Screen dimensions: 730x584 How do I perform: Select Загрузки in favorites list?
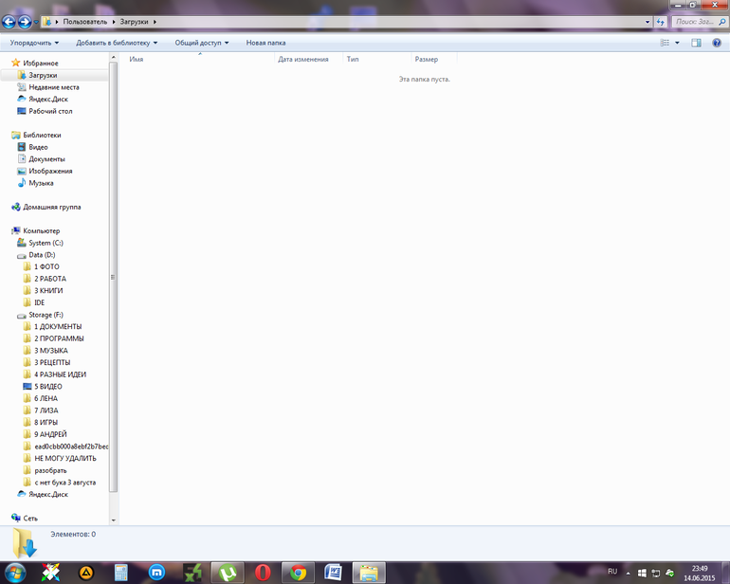pos(43,75)
